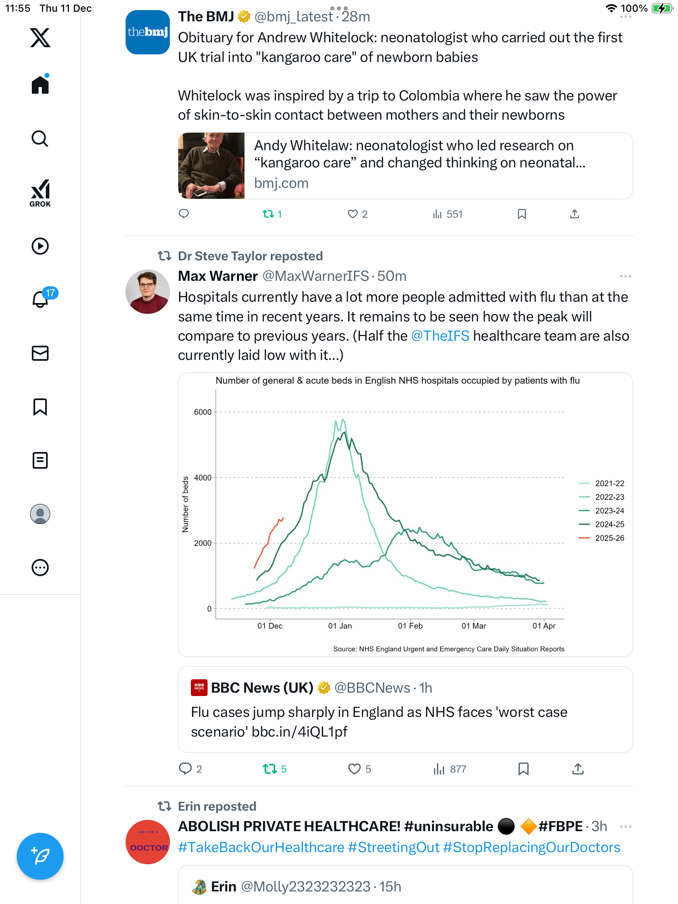The width and height of the screenshot is (678, 904).
Task: Open Grok from the sidebar
Action: (x=40, y=193)
